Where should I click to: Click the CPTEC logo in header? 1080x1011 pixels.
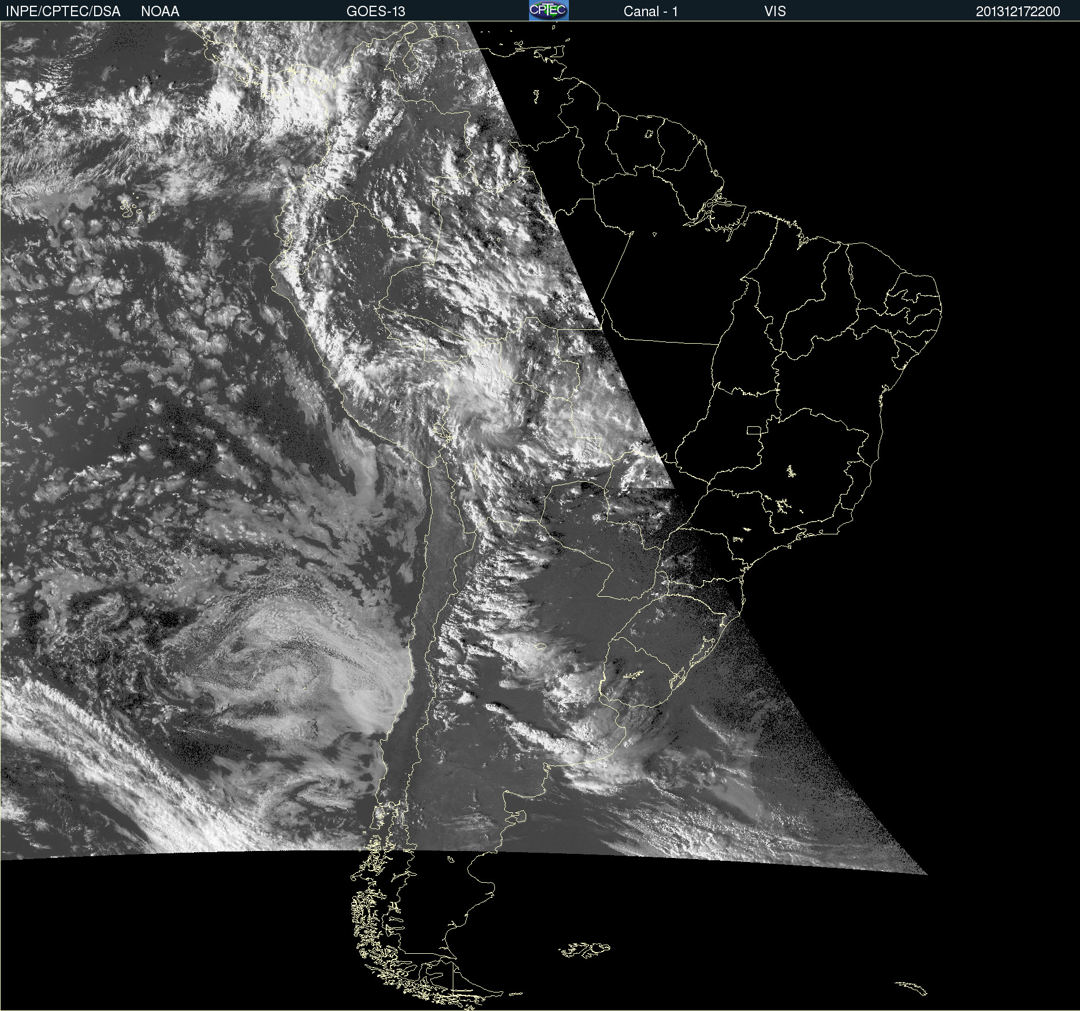pos(549,10)
